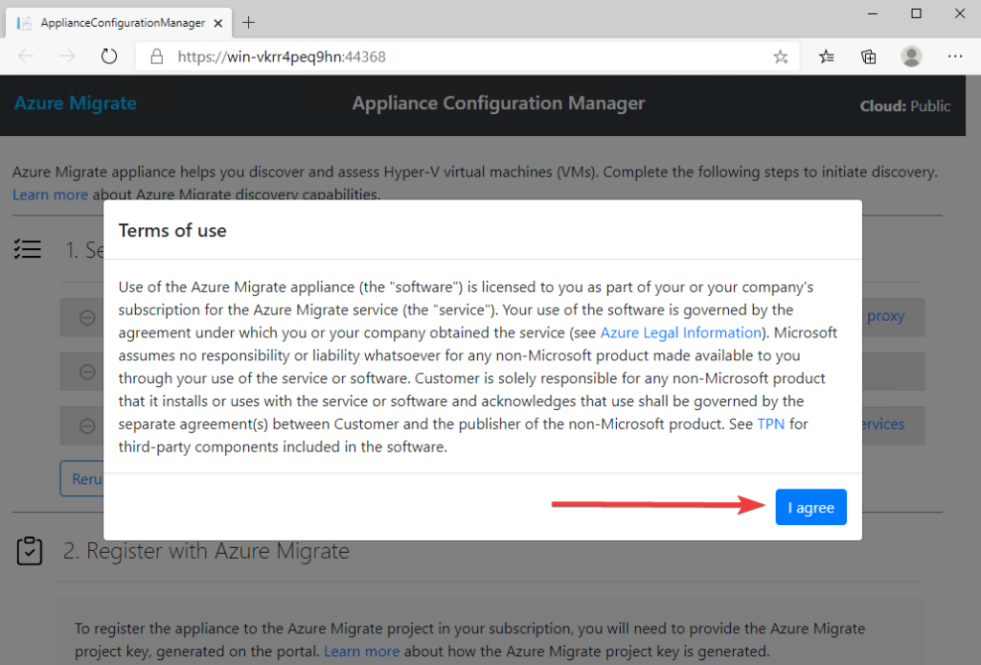Open the TPN third-party notice link
This screenshot has height=665, width=981.
click(771, 424)
